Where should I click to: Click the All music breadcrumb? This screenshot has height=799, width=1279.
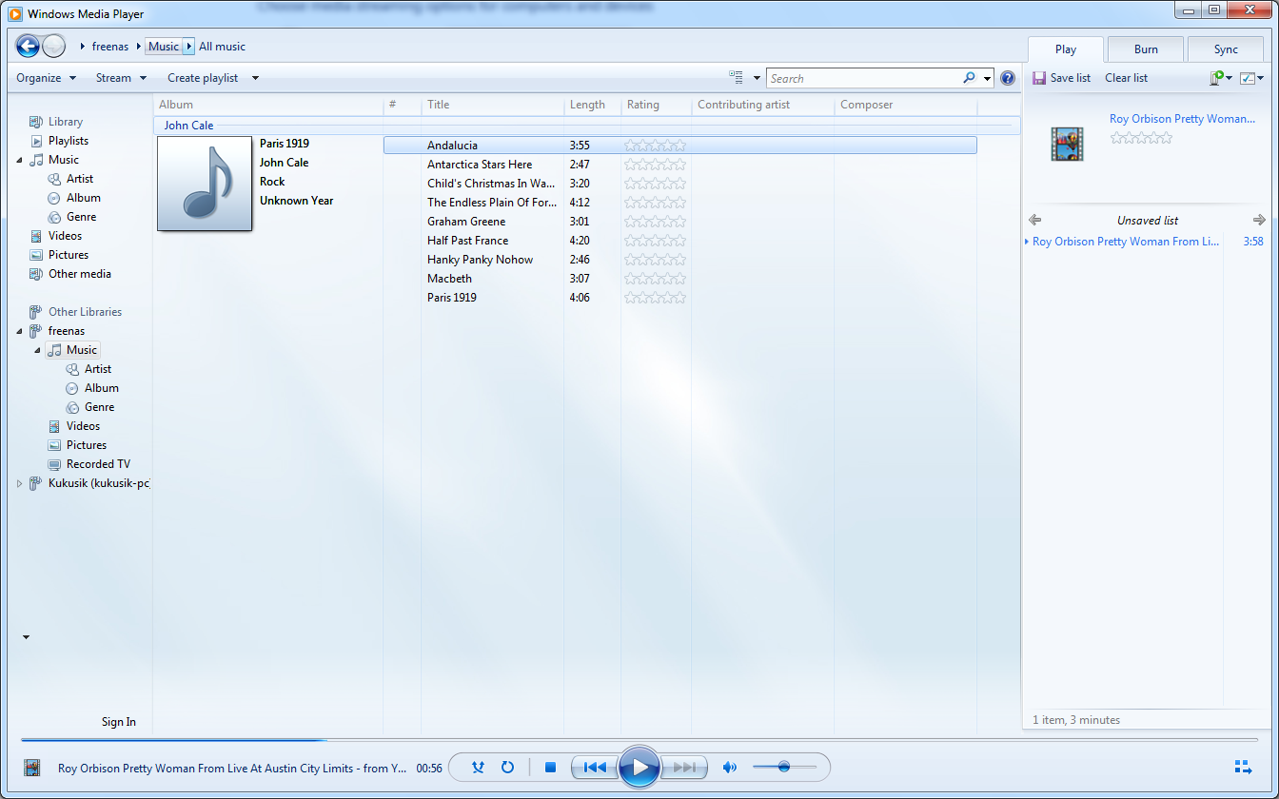tap(222, 46)
